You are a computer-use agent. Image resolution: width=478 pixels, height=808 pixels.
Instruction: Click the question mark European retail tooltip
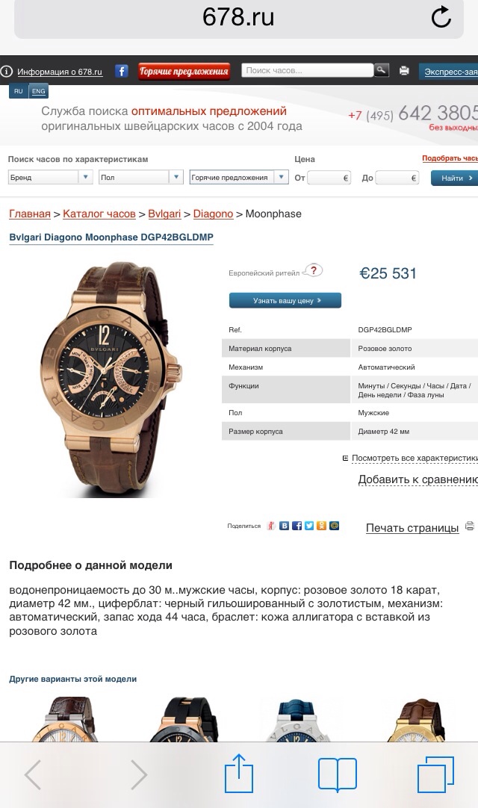(312, 270)
